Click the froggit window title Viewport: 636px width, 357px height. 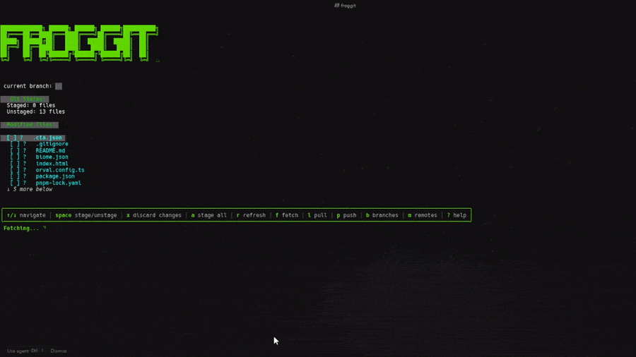pyautogui.click(x=345, y=6)
